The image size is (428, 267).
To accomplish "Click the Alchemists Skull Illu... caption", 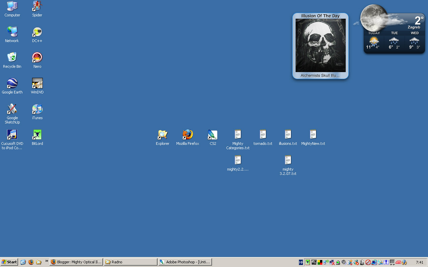I will (320, 75).
